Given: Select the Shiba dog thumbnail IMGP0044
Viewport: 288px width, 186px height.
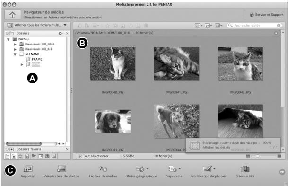Looking at the screenshot, I should pyautogui.click(x=176, y=121).
